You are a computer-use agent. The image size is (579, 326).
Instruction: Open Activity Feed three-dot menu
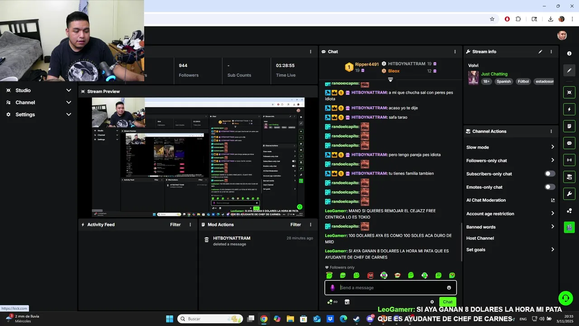190,225
